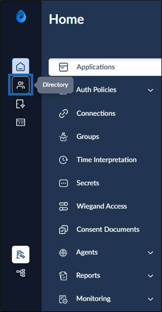Screen dimensions: 162x312
Task: Click the Secrets dots icon
Action: (63, 183)
